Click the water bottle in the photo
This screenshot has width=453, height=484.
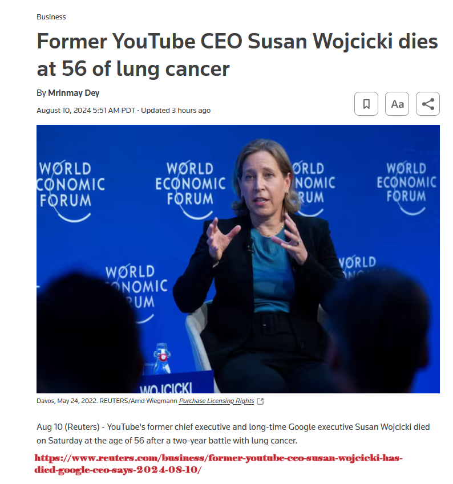162,359
